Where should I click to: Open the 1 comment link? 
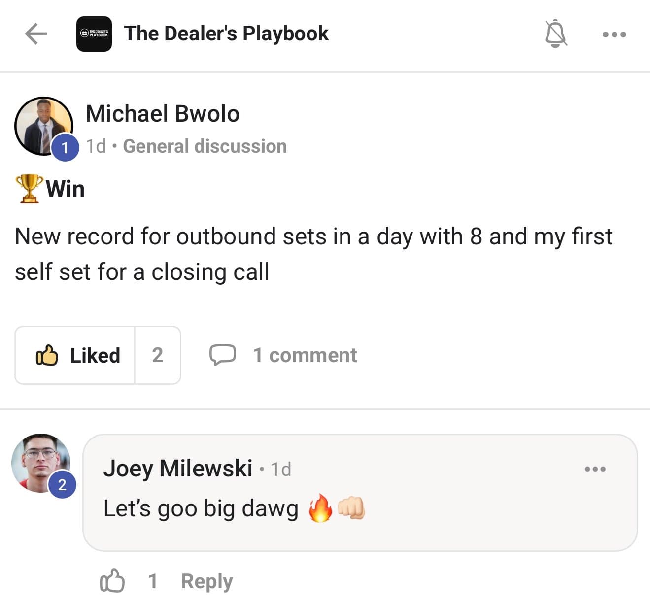click(x=305, y=355)
